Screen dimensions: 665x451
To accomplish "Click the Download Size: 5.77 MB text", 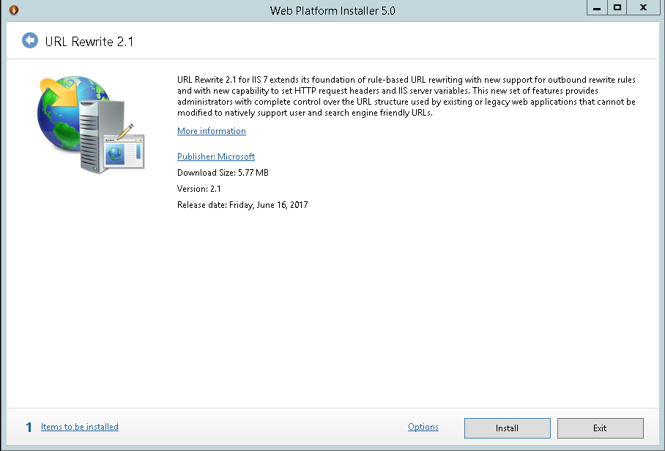I will tap(223, 173).
